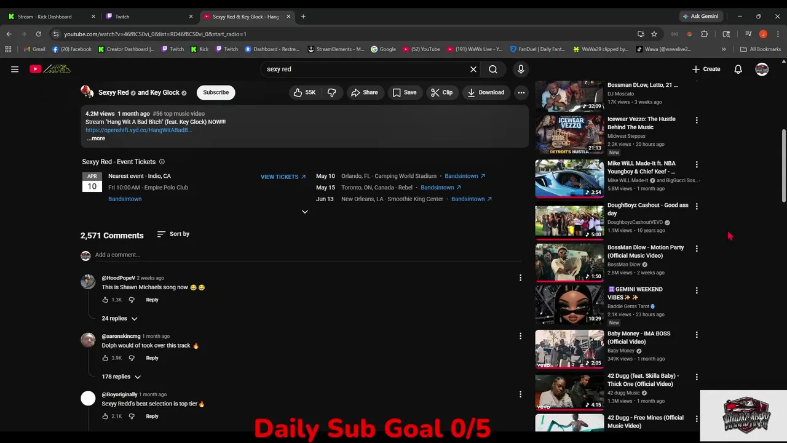Open Ask Gemini in Chrome
Image resolution: width=787 pixels, height=443 pixels.
click(700, 17)
